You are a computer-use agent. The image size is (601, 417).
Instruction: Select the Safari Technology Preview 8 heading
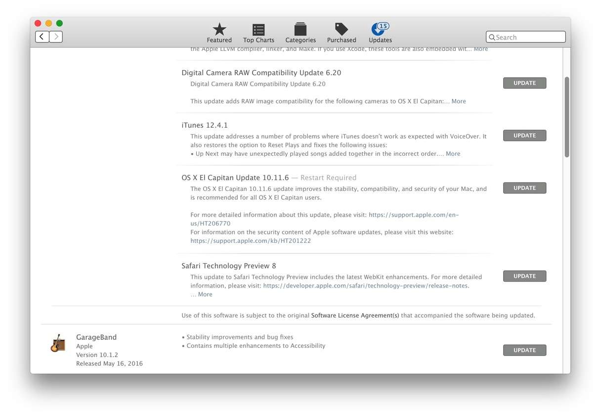click(229, 266)
